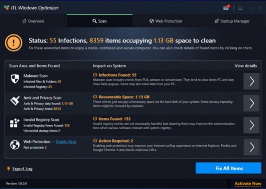Click the Export Log link
Image resolution: width=266 pixels, height=189 pixels.
(23, 169)
